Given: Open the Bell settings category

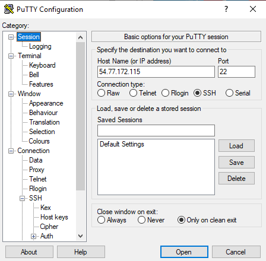Looking at the screenshot, I should (x=34, y=75).
